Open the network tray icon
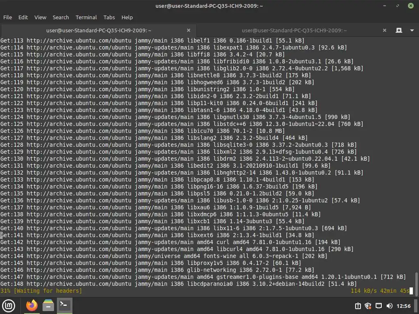Screen dimensions: 419x314 (x=378, y=306)
